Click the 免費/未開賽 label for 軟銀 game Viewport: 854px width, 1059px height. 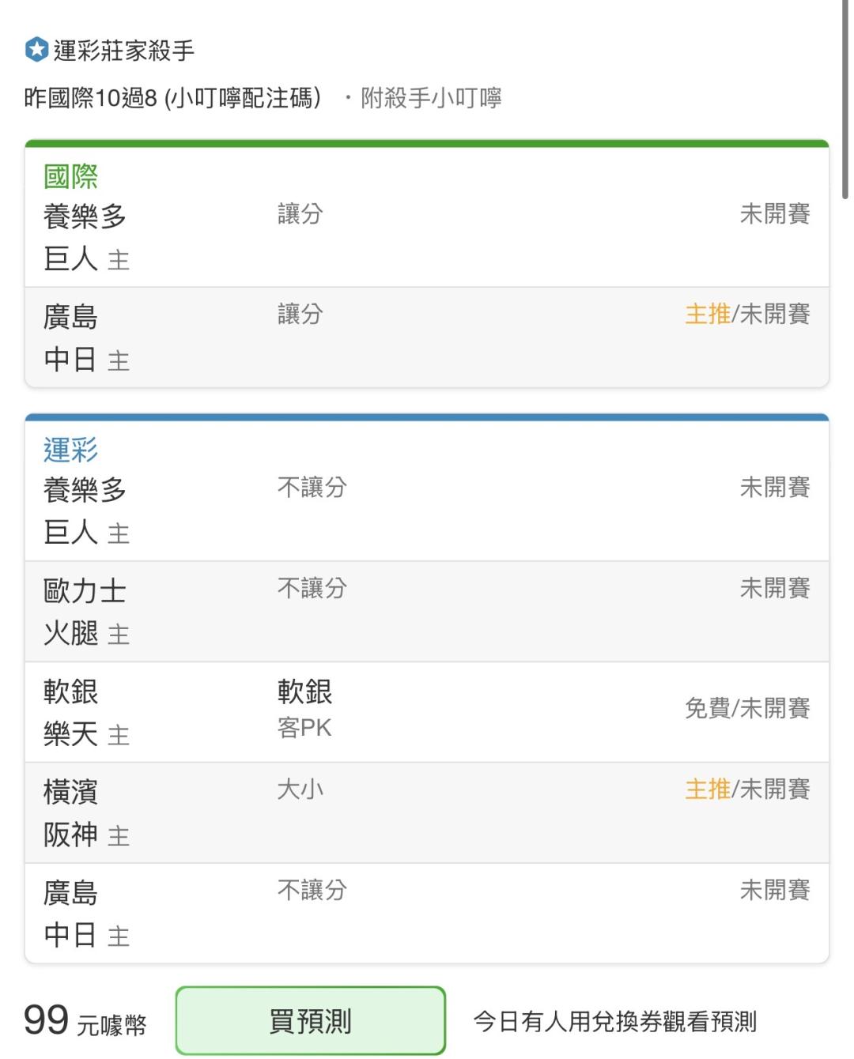tap(747, 707)
